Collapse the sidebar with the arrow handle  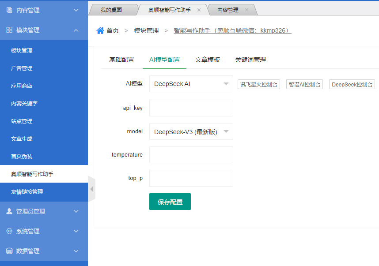point(91,189)
